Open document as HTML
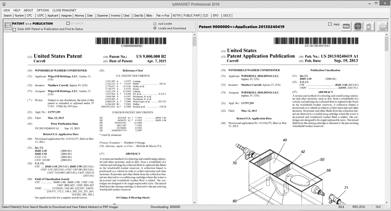 tap(346, 26)
